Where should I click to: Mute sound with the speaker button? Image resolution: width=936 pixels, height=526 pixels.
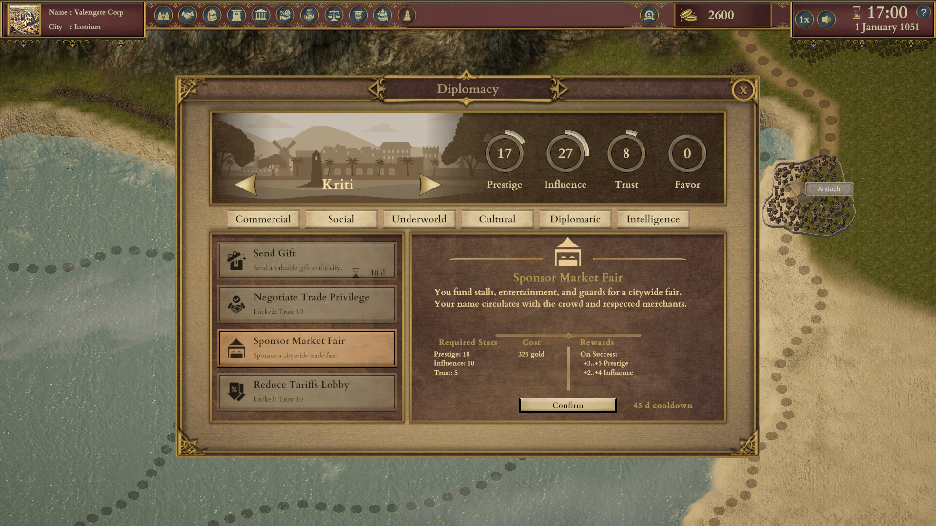[826, 19]
